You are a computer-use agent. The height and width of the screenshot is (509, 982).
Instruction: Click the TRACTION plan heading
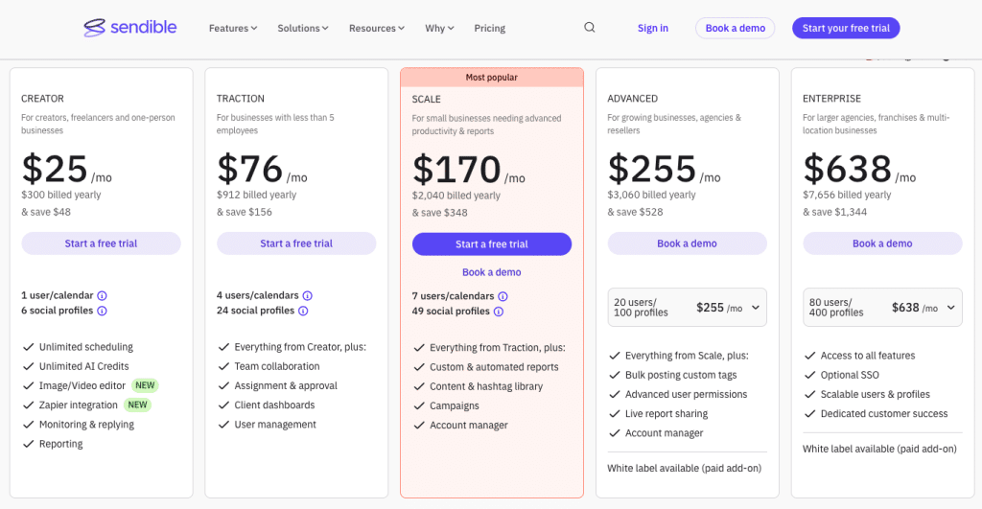(241, 99)
